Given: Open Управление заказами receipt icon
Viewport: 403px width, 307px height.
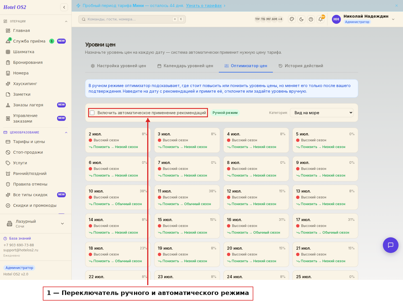Looking at the screenshot, I should 8,118.
